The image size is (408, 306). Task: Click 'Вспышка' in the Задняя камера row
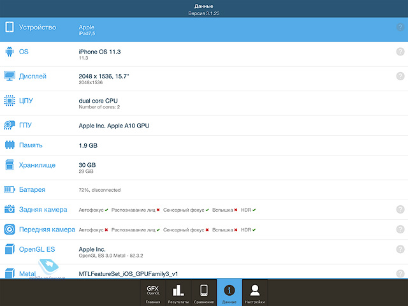(x=222, y=210)
